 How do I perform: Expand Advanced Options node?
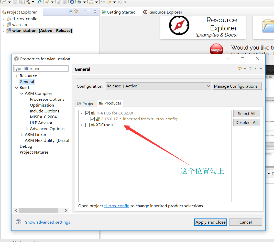(27, 129)
